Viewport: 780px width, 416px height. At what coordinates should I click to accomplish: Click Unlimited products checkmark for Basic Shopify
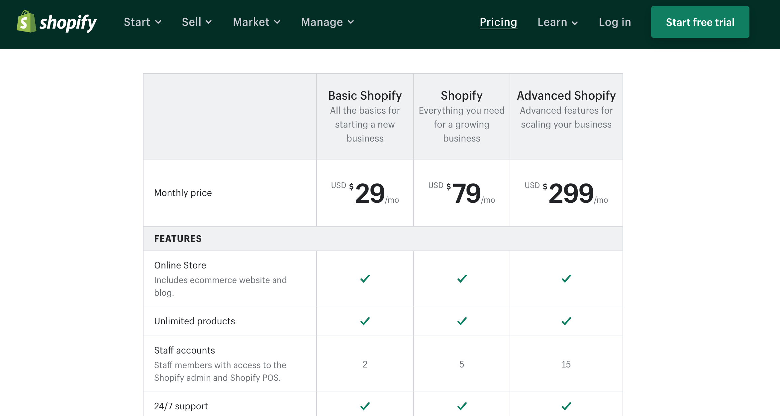[365, 321]
